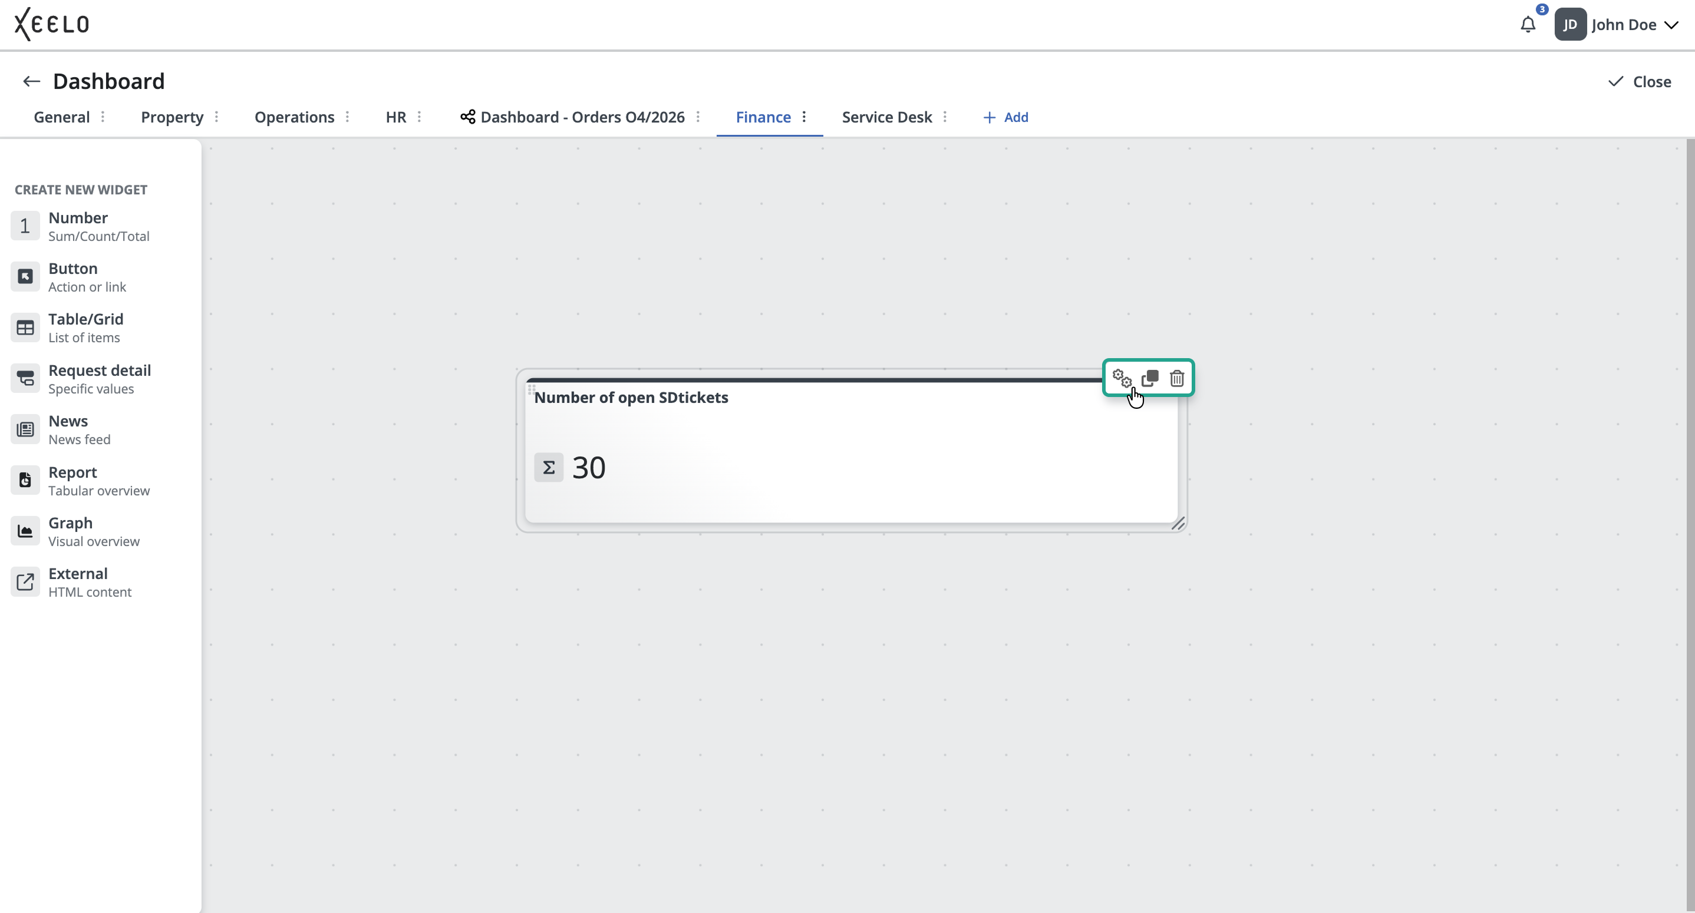The width and height of the screenshot is (1695, 913).
Task: Click the JD user avatar
Action: point(1570,25)
